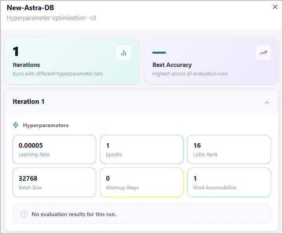Click 'Runs with different hyperparameter sets' text
Viewport: 283px width, 234px height.
58,74
